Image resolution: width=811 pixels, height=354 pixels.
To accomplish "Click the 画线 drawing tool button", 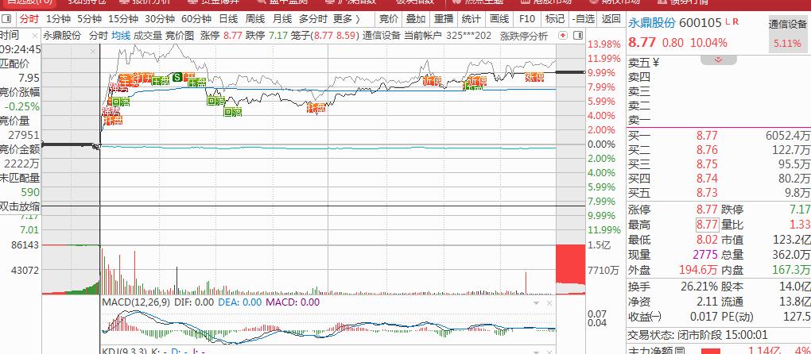I will click(x=499, y=18).
